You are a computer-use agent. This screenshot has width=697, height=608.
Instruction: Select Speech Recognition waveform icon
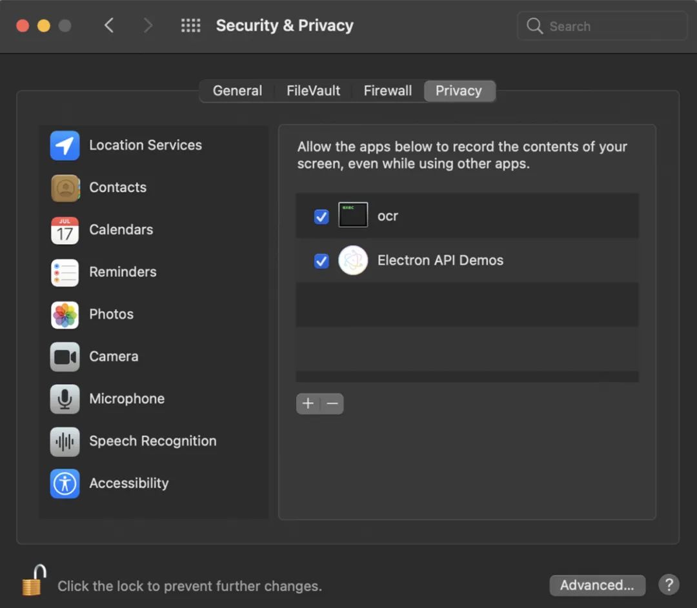(65, 441)
